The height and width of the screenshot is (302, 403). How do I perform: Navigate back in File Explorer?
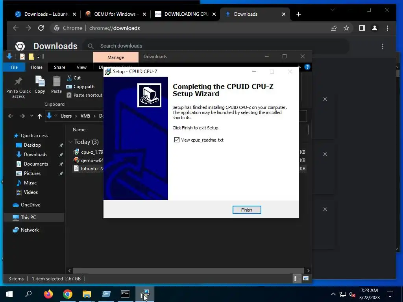(11, 116)
